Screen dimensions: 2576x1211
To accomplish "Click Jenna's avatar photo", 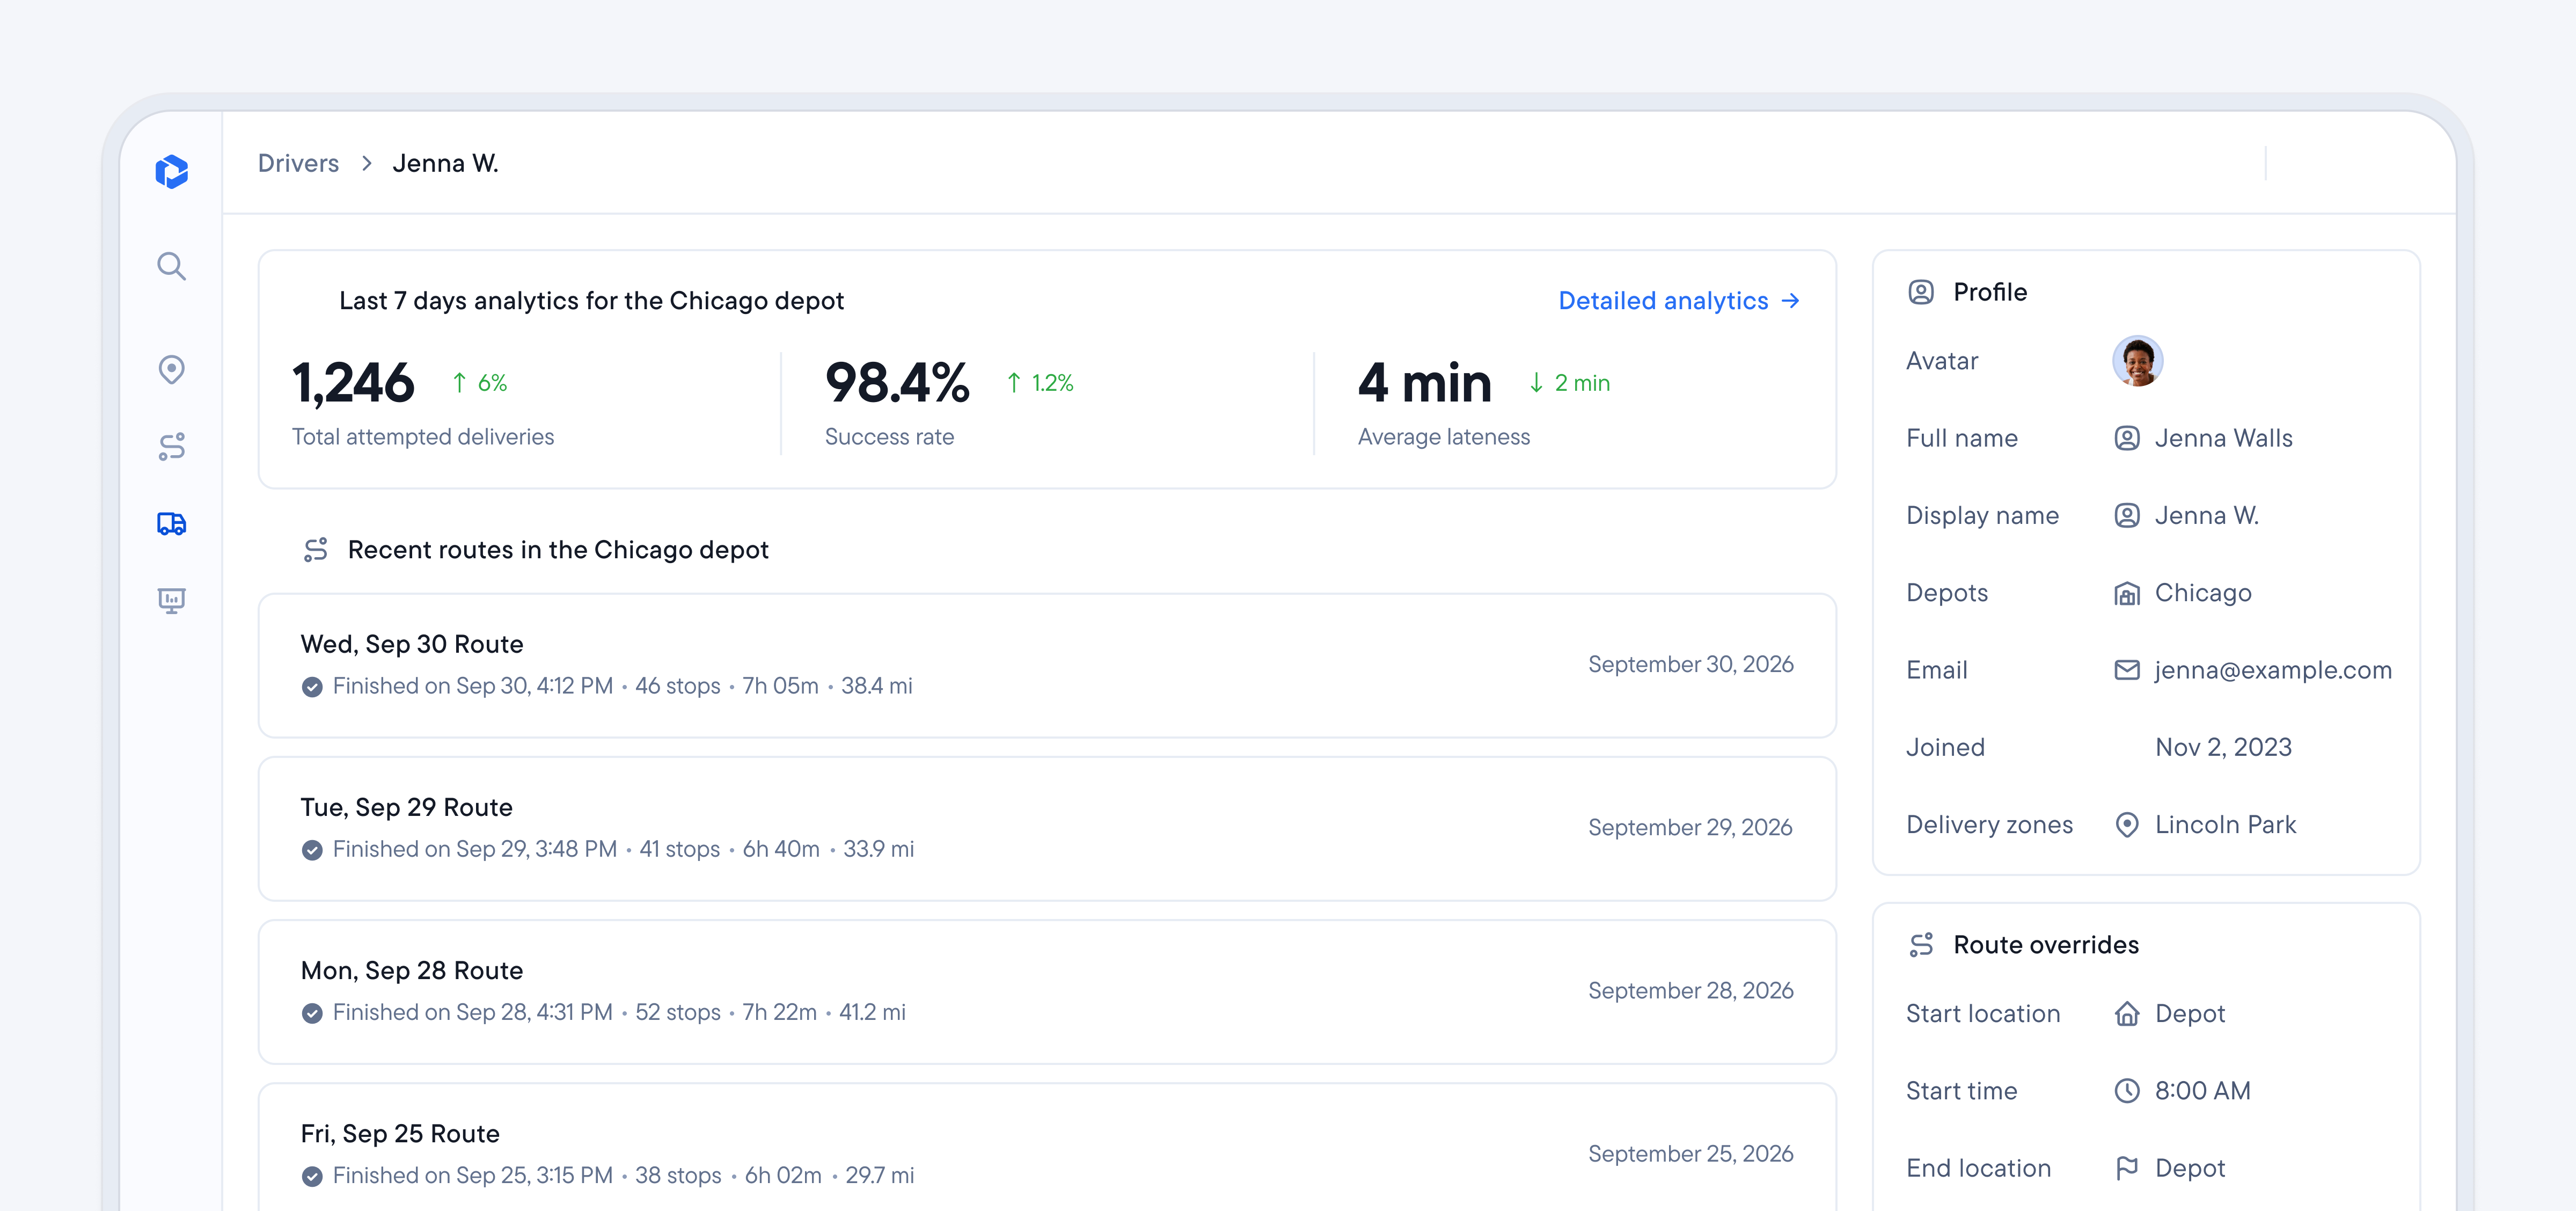I will click(2138, 361).
